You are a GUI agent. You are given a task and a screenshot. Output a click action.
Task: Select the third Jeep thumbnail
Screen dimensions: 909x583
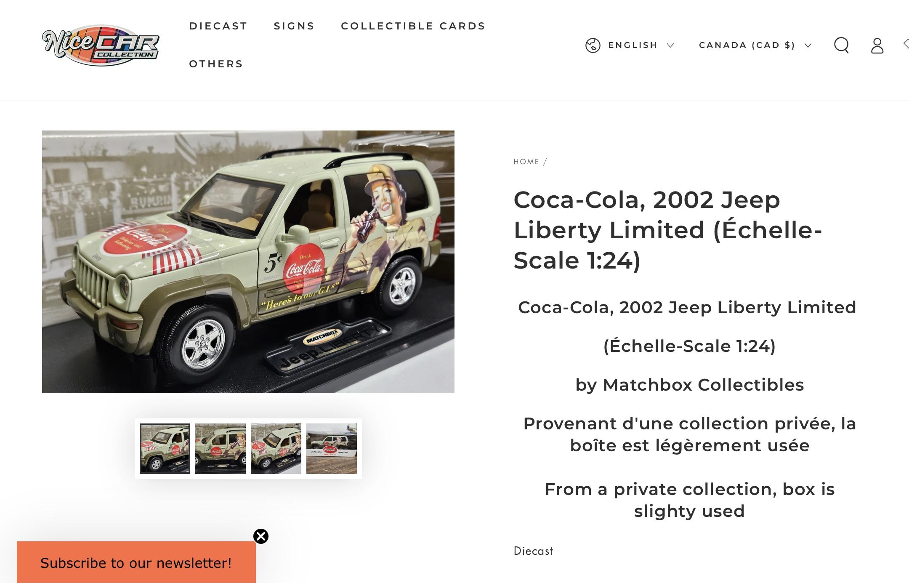tap(276, 449)
